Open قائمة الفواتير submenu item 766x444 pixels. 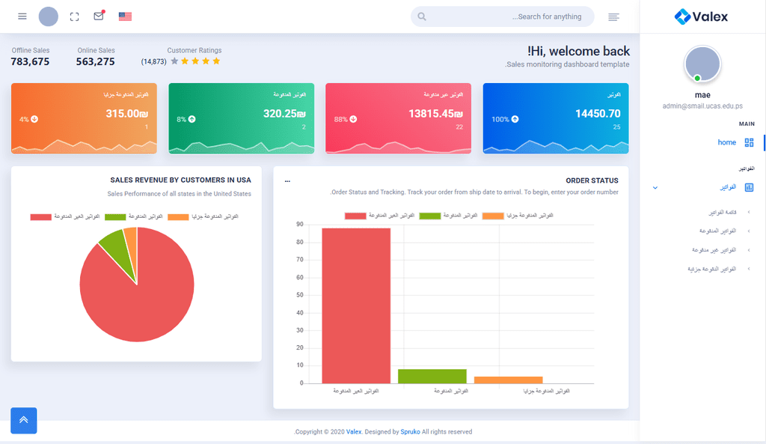pos(721,213)
